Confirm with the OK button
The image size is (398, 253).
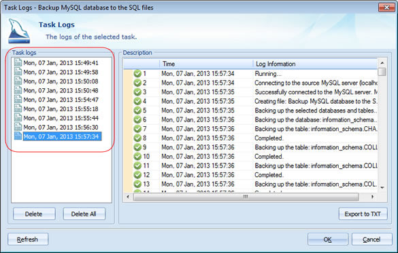pyautogui.click(x=328, y=239)
